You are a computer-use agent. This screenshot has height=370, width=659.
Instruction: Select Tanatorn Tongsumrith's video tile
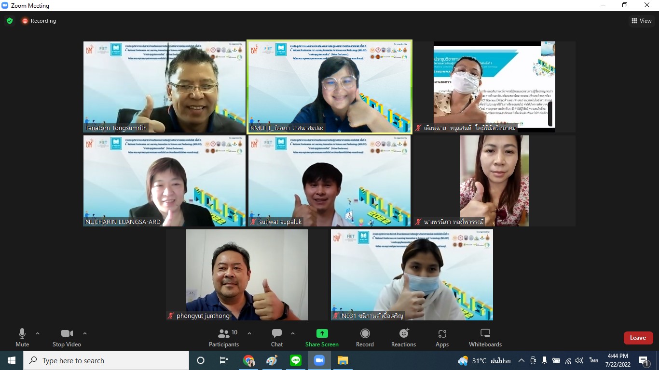165,87
